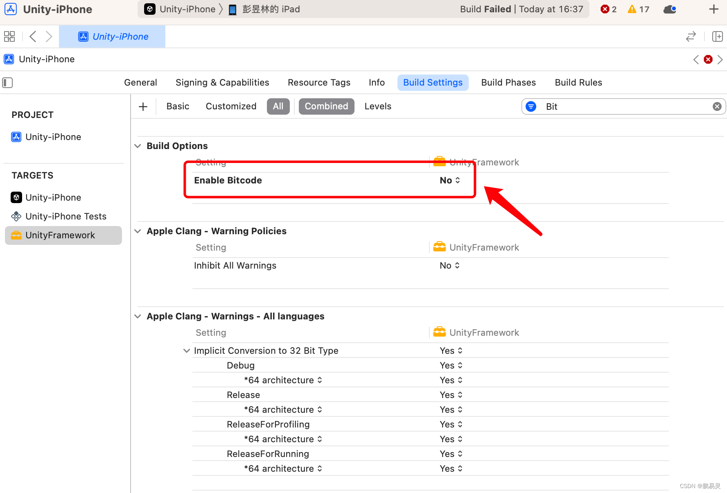This screenshot has width=727, height=493.
Task: Collapse Apple Clang Warning Policies section
Action: coord(138,231)
